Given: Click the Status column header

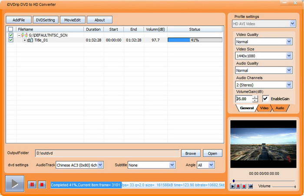Looking at the screenshot, I should coord(195,29).
